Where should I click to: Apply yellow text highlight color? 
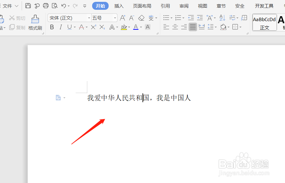tap(124, 27)
